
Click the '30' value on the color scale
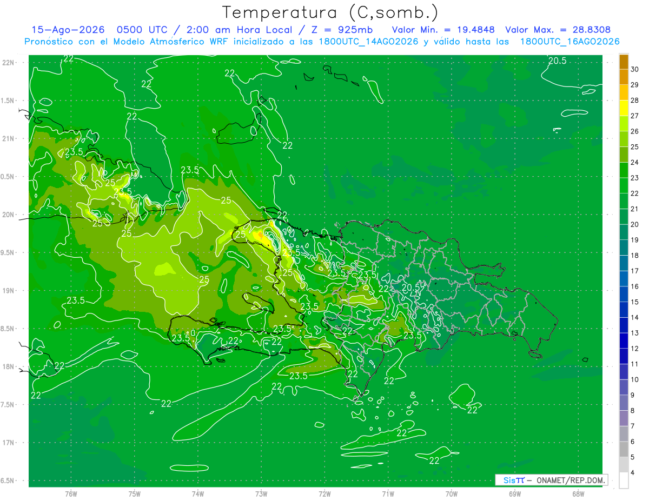[x=635, y=70]
